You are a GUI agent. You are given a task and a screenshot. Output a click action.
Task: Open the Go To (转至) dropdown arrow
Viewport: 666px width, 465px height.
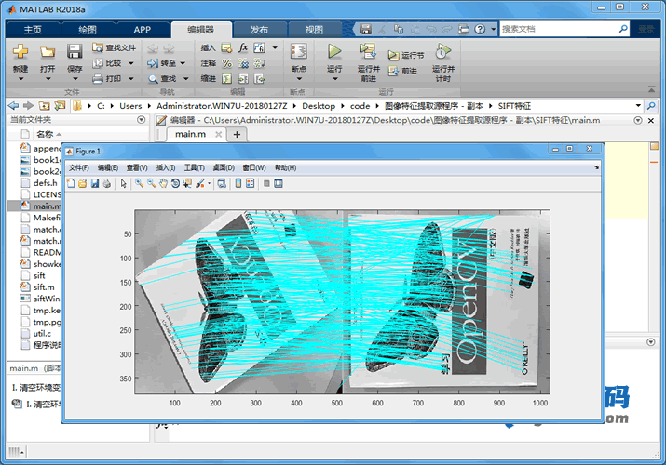(x=183, y=63)
